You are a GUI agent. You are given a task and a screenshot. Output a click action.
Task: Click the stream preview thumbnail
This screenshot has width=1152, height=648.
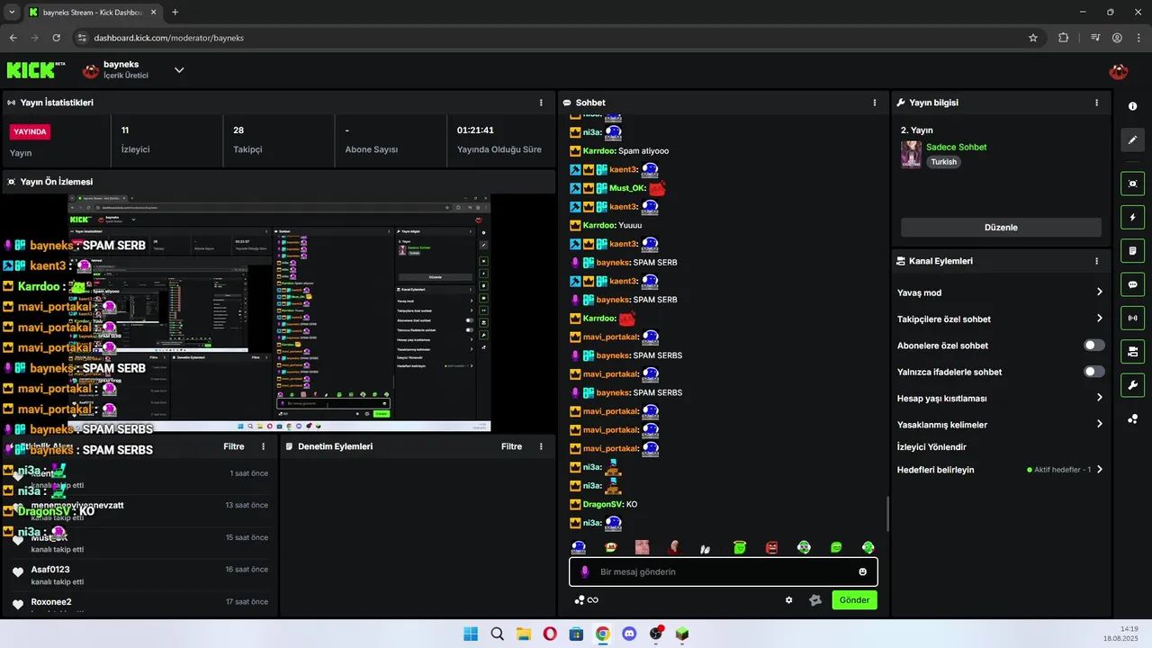tap(279, 312)
